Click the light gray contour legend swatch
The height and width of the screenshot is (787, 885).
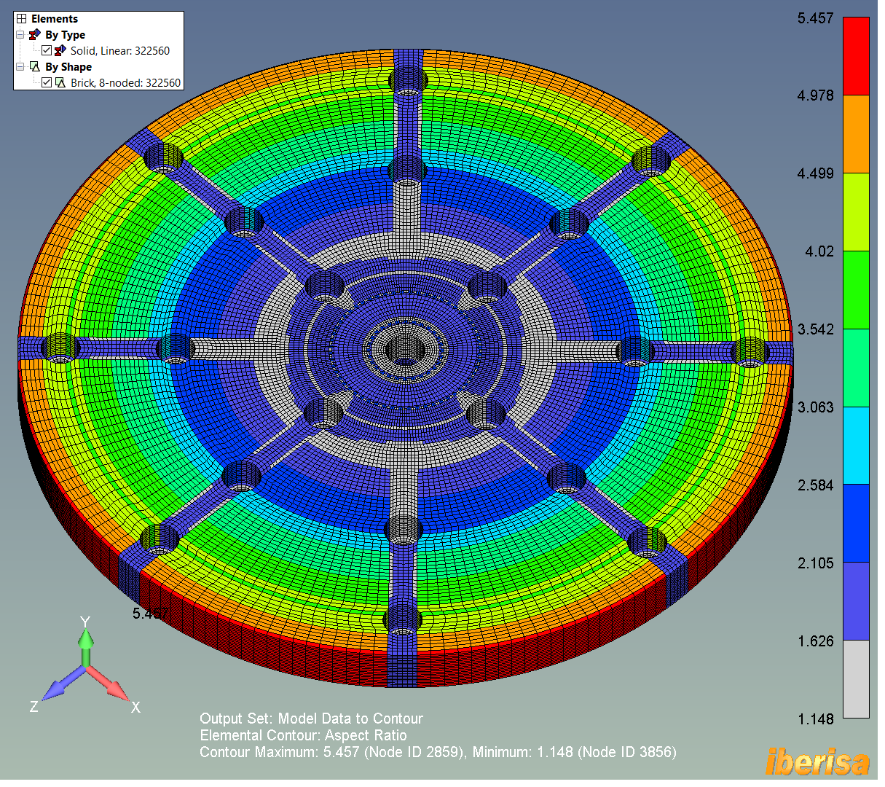tap(856, 679)
